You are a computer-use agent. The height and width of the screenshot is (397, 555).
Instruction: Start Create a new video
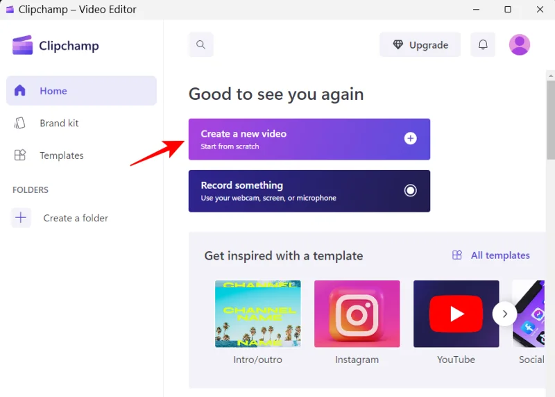pyautogui.click(x=309, y=140)
